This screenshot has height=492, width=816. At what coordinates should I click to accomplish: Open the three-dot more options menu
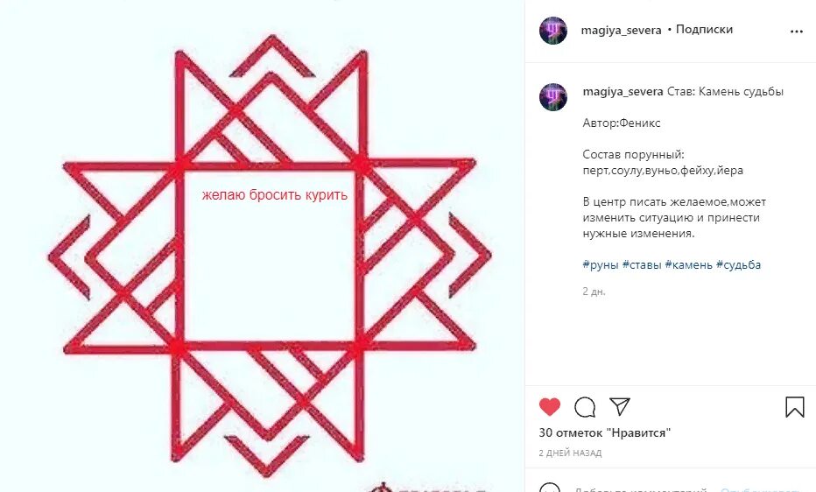(796, 32)
